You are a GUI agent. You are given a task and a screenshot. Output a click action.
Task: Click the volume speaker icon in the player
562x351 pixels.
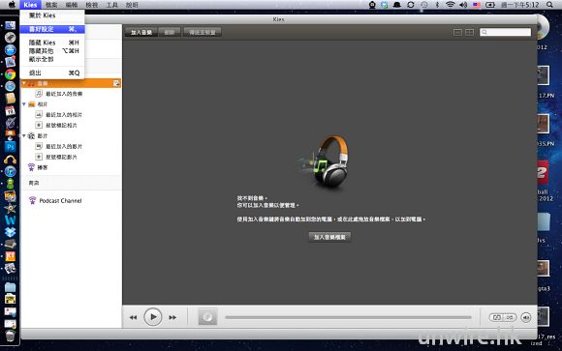click(x=526, y=317)
